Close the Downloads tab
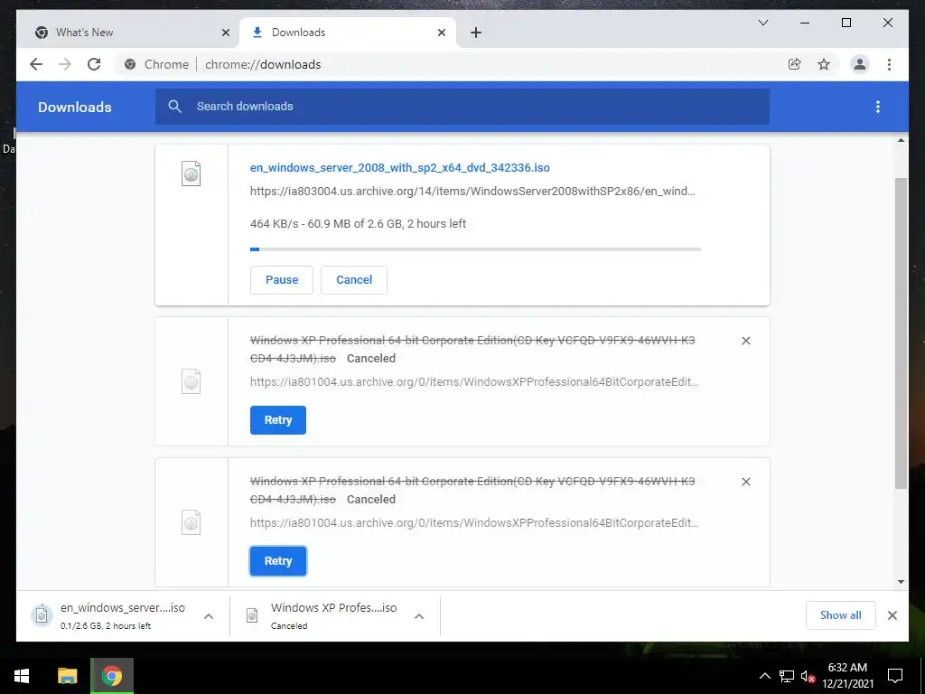Screen dimensions: 925x694 tap(441, 33)
